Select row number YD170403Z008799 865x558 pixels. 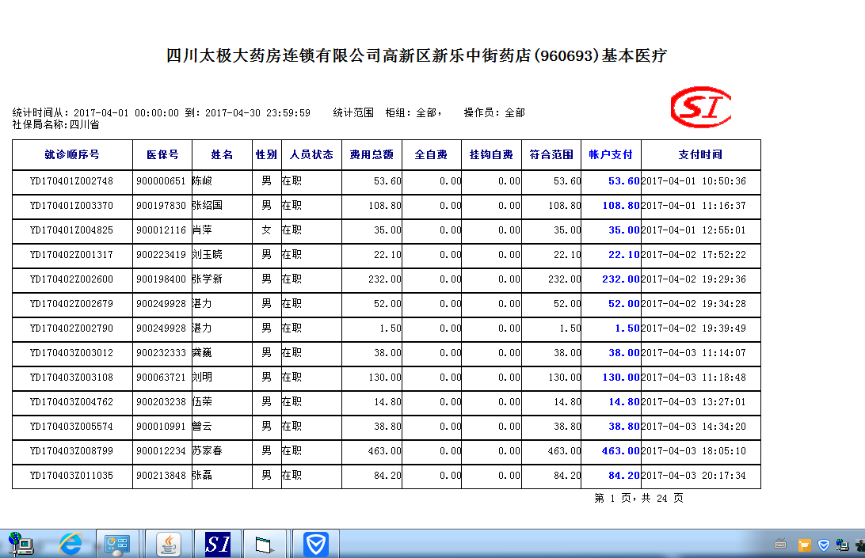click(x=72, y=451)
